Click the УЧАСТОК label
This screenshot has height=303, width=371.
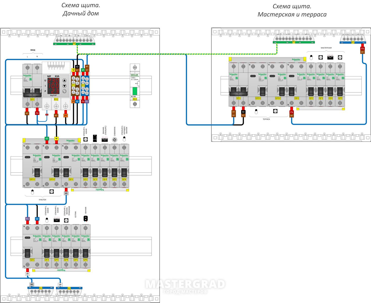pyautogui.click(x=42, y=200)
